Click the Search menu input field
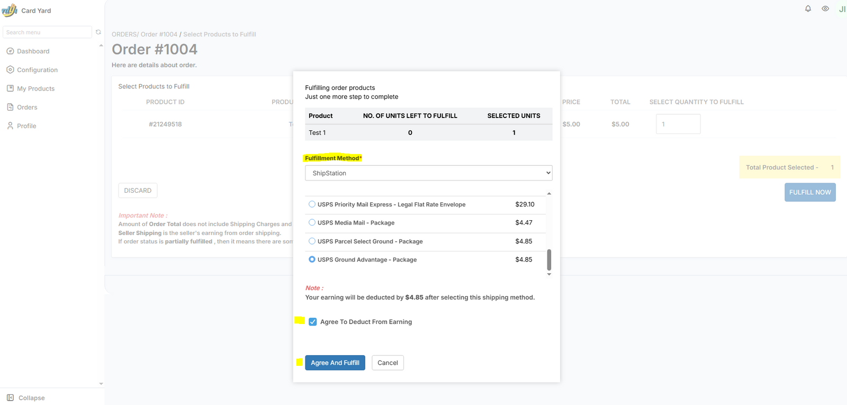 [47, 32]
